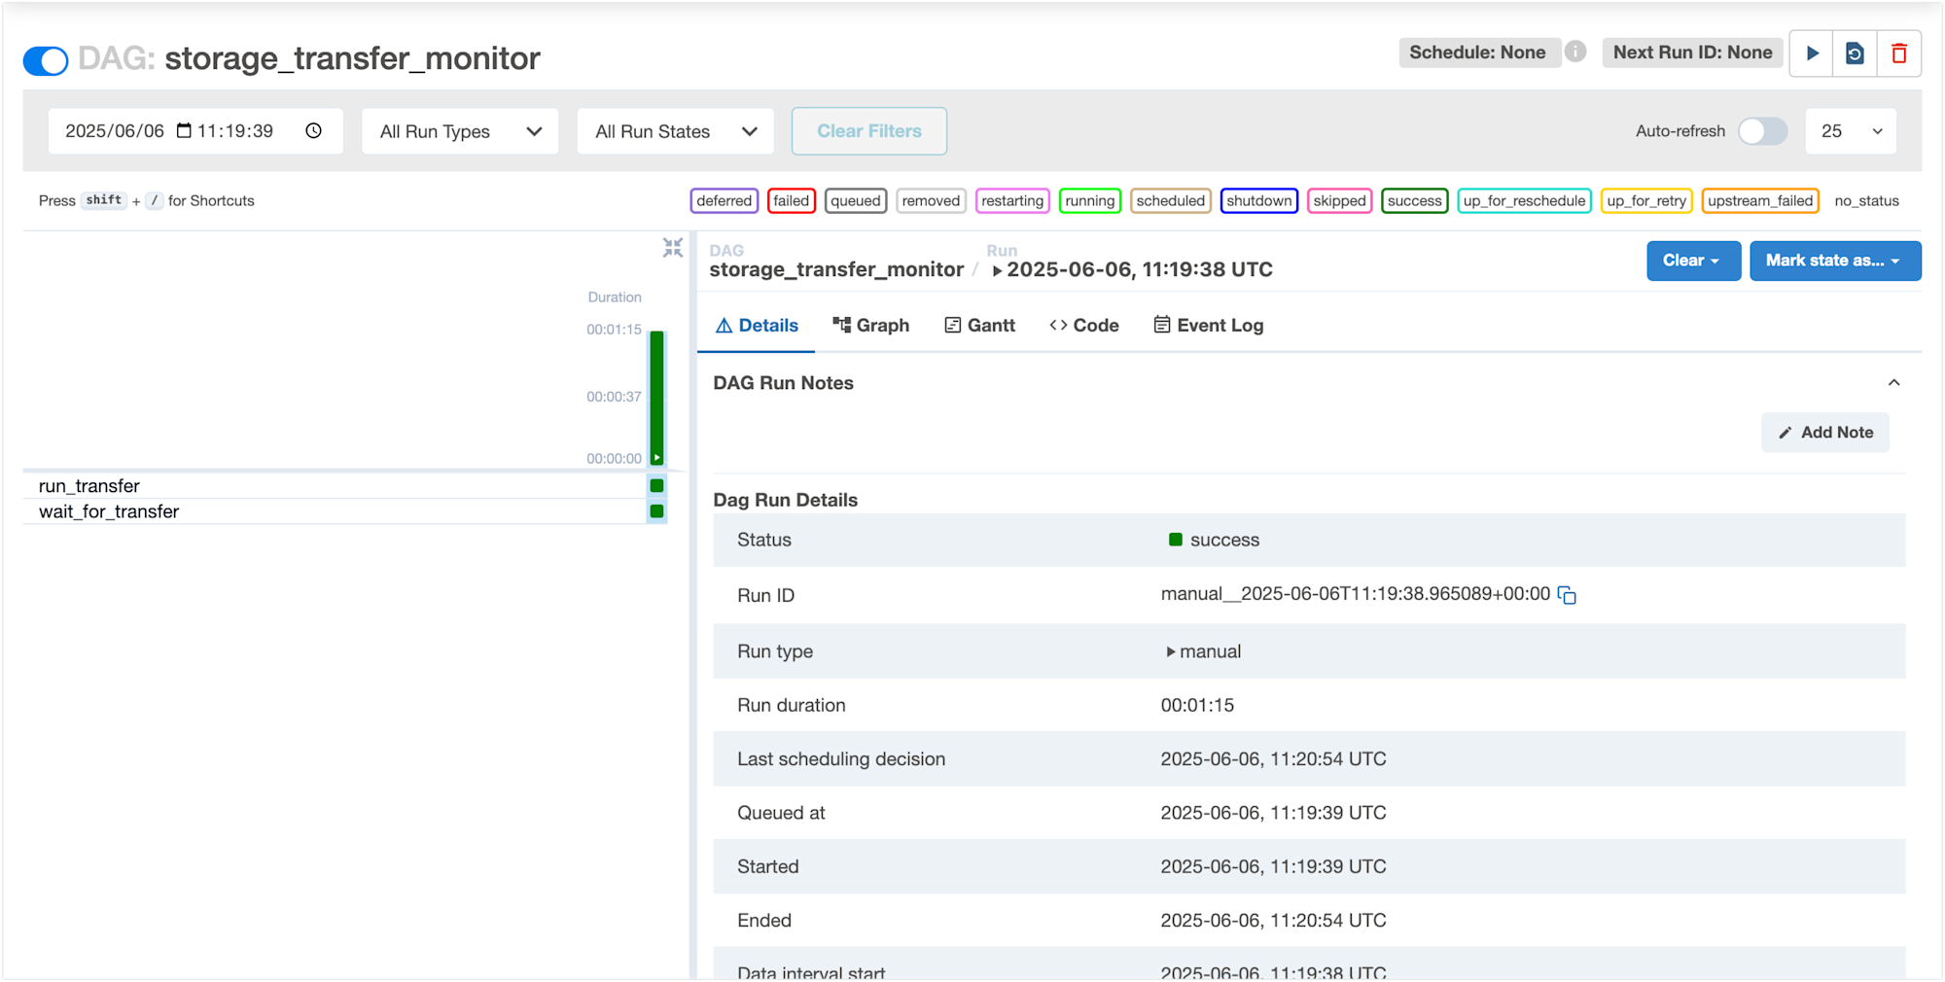The image size is (1945, 982).
Task: Select the run_transfer task status square
Action: 657,486
